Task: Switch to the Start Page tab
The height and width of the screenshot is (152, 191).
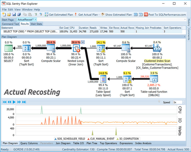Action: (x=8, y=20)
